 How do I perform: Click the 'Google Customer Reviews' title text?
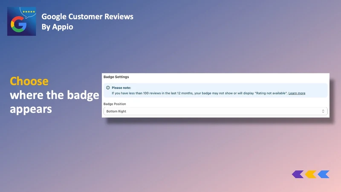(x=87, y=17)
